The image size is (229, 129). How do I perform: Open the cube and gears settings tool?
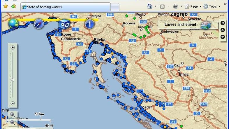(x=64, y=24)
